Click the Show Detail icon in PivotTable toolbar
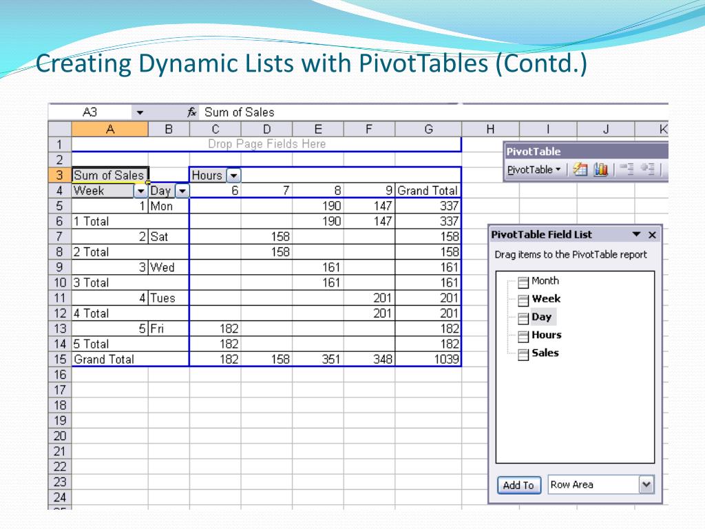 [x=647, y=169]
